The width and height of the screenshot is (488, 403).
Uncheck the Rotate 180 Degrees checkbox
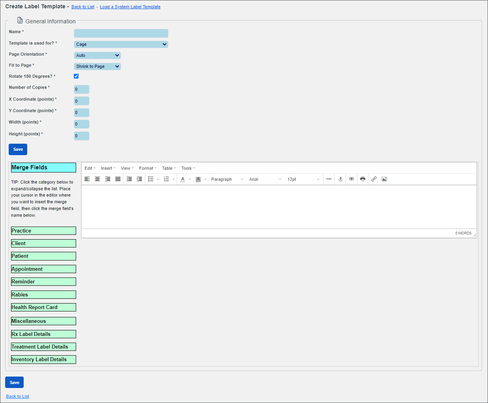[76, 76]
